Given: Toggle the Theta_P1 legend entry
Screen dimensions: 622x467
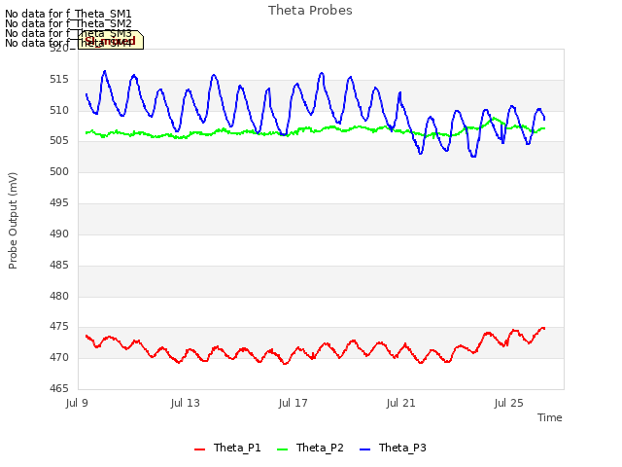Looking at the screenshot, I should pyautogui.click(x=227, y=448).
